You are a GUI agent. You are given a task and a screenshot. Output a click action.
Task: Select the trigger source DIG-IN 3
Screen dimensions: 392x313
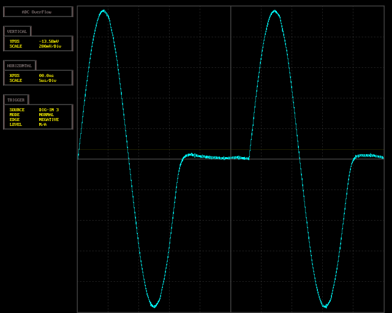click(48, 110)
